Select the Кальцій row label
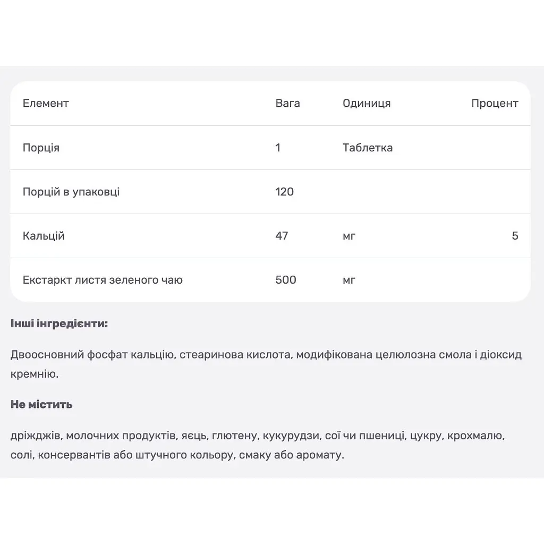The image size is (544, 544). (x=44, y=236)
